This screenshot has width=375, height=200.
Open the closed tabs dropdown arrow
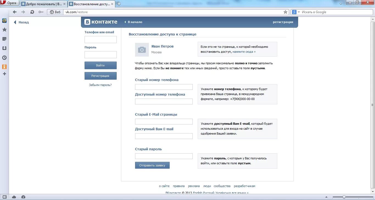341,4
